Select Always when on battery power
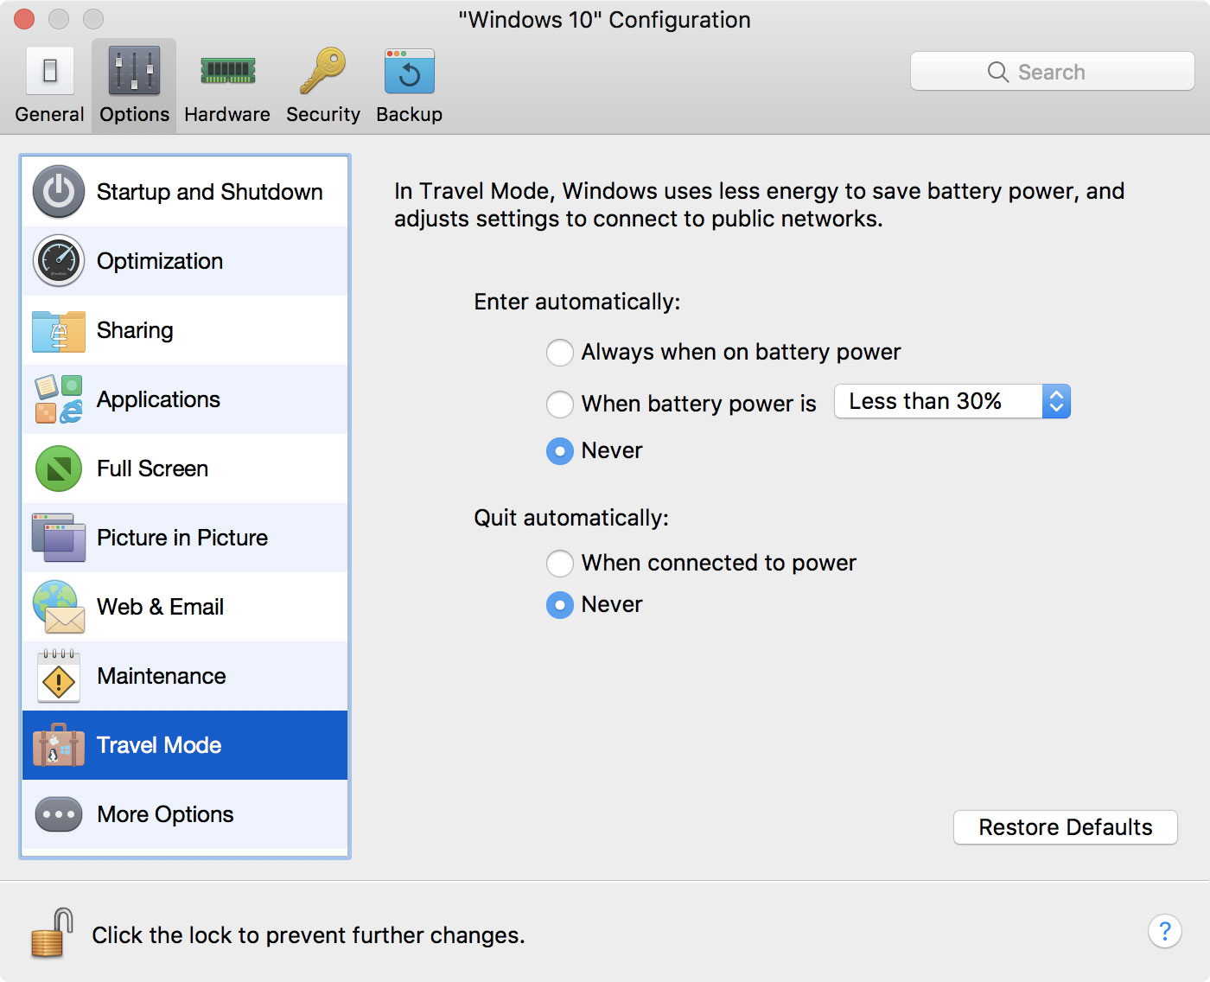The image size is (1210, 982). coord(560,353)
